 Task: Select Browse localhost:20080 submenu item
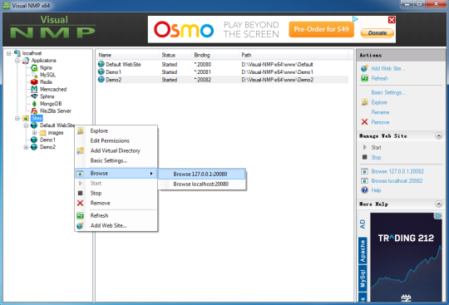click(x=201, y=184)
